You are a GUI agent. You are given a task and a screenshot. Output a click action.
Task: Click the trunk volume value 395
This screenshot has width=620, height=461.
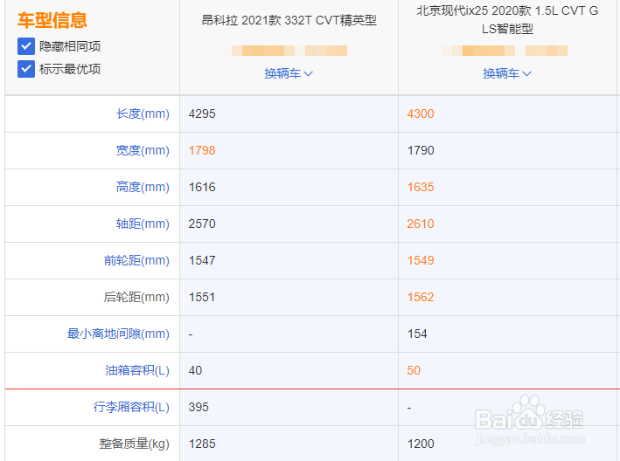click(x=199, y=408)
